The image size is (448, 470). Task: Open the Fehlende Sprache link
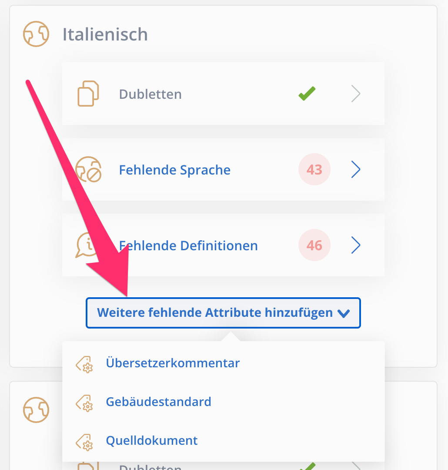pos(175,170)
